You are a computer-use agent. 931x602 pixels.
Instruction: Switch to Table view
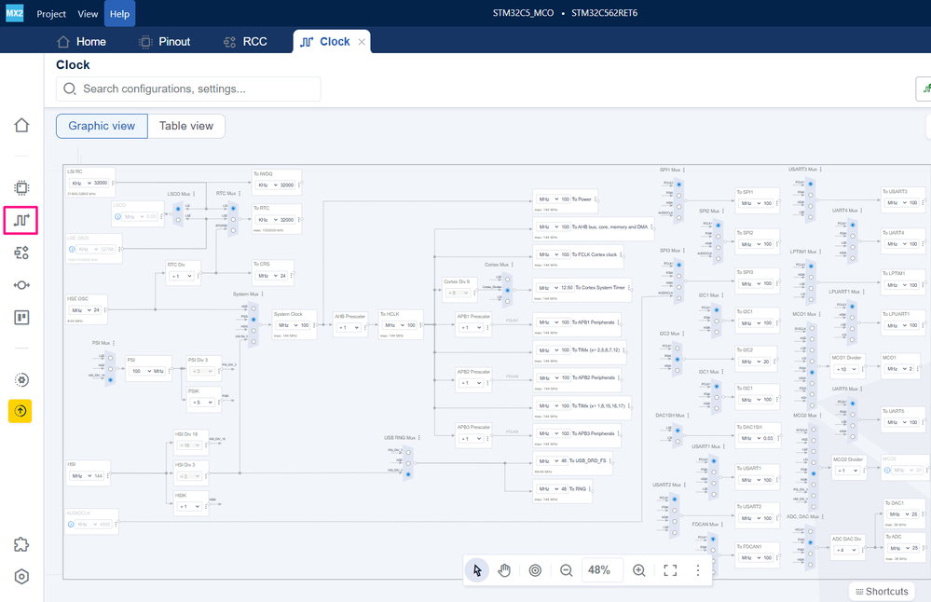185,126
